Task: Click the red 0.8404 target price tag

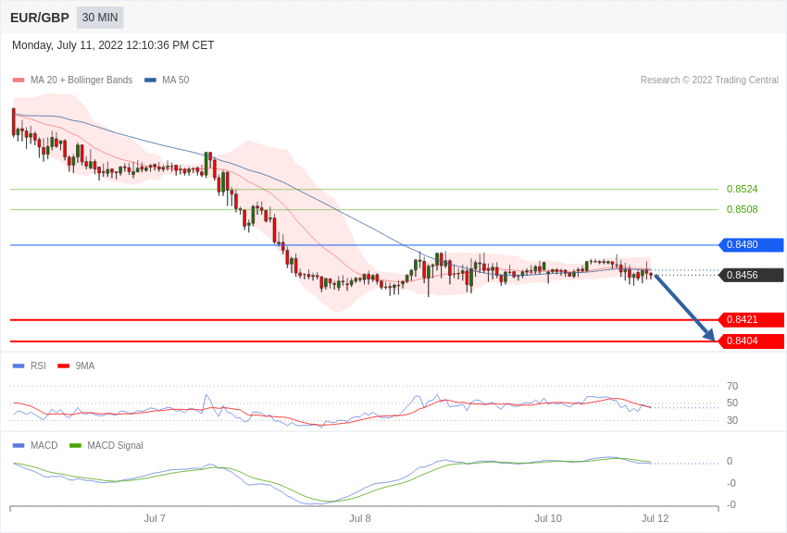Action: tap(751, 341)
